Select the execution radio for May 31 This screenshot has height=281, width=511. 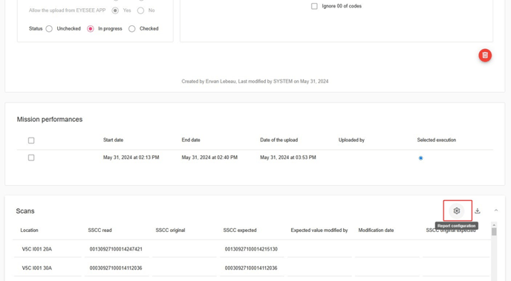(420, 158)
